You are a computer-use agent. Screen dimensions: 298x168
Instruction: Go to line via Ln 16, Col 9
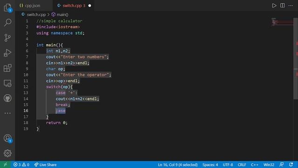point(178,165)
